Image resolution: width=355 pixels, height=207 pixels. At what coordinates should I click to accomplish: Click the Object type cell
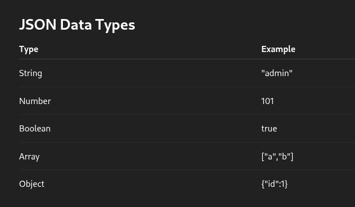(31, 184)
